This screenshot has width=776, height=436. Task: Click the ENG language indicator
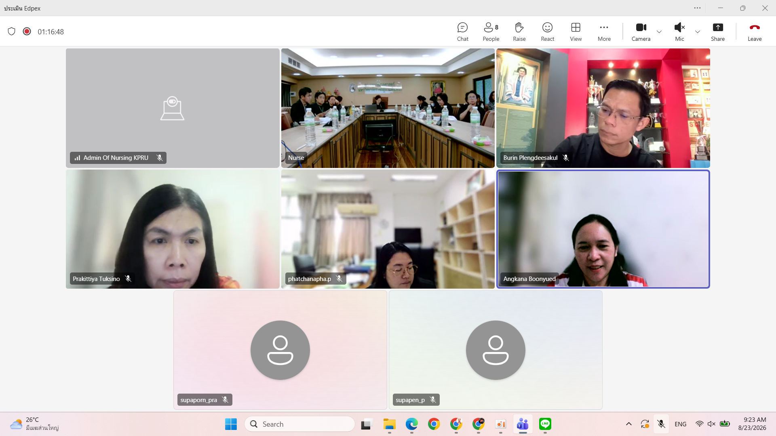click(x=680, y=424)
